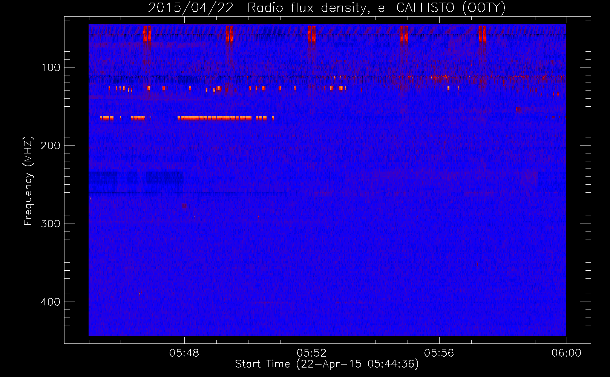Click the 06:00 time tick label

tap(566, 353)
